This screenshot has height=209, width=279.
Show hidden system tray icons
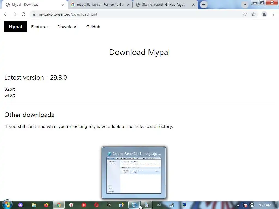[238, 205]
